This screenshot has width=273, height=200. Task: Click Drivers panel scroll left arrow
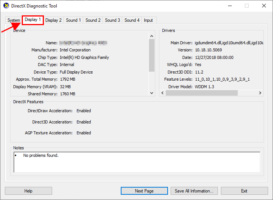coord(162,93)
